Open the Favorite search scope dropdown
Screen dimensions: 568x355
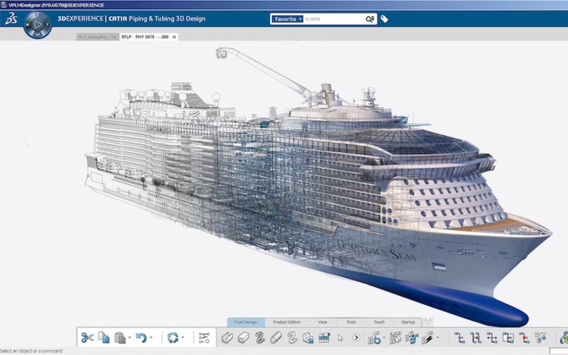point(287,19)
